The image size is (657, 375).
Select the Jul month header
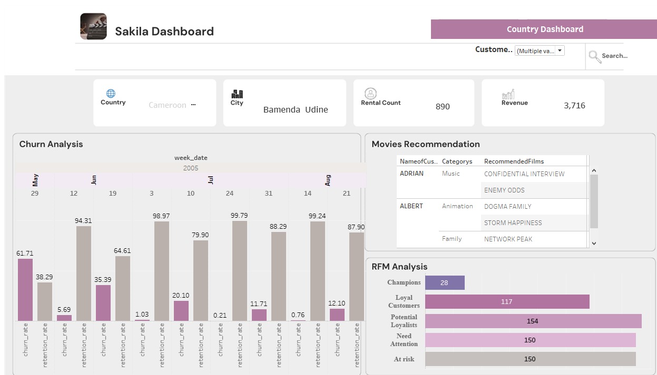pyautogui.click(x=211, y=180)
